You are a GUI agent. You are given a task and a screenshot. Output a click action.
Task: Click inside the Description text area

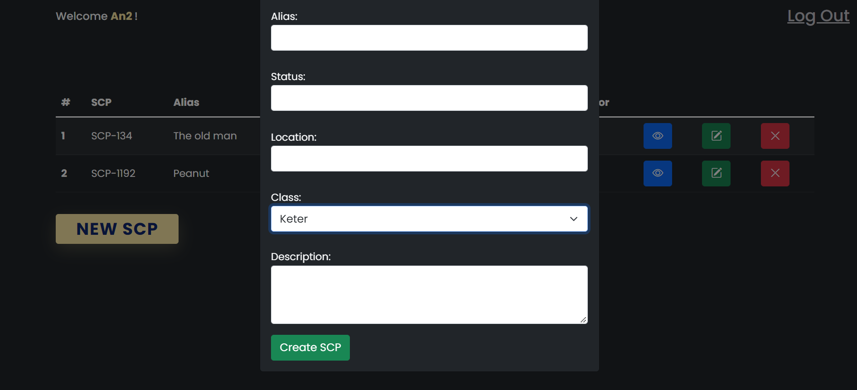click(x=429, y=295)
